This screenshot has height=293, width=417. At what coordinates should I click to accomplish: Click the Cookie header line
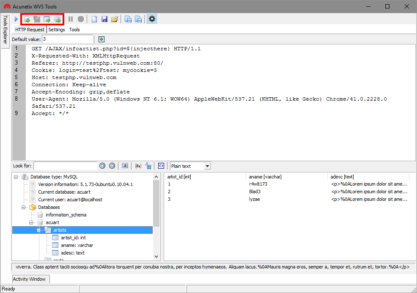[x=94, y=70]
